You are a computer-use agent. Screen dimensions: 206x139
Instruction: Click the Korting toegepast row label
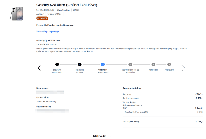131,98
